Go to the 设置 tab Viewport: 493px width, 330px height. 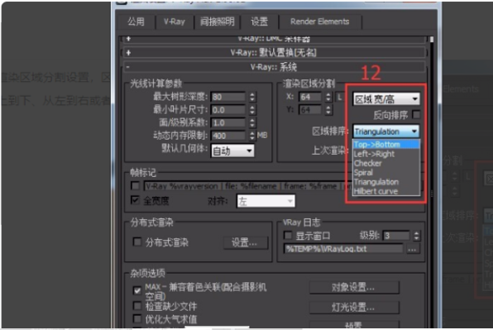(260, 22)
